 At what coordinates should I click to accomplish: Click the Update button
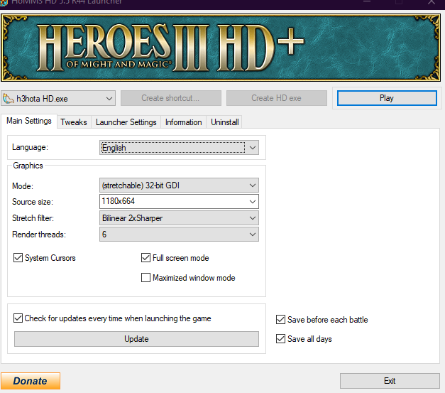click(x=136, y=339)
